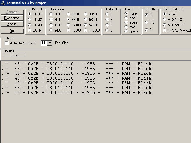This screenshot has height=143, width=191.
Task: Pick the 4800 baud rate option
Action: [x=69, y=14]
